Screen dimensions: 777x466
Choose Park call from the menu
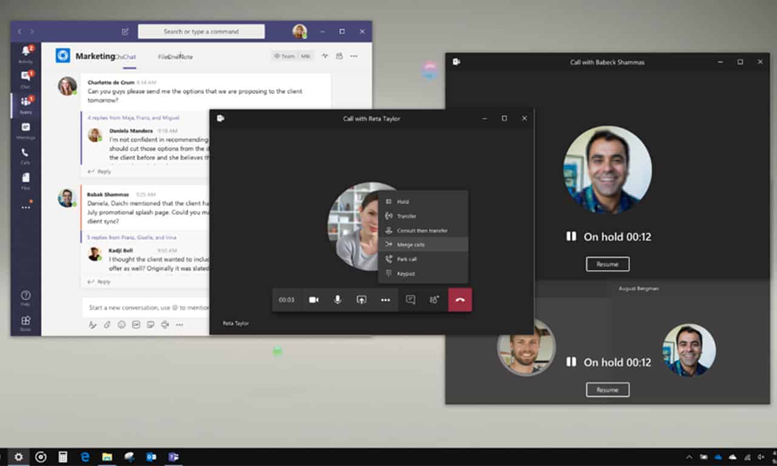coord(423,259)
